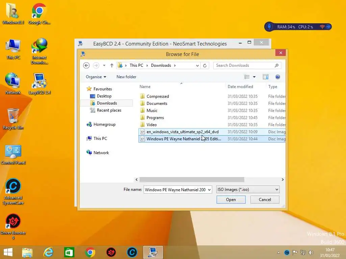Screen dimensions: 346x259
Task: Open Windows8.1 desktop folder icon
Action: [13, 13]
